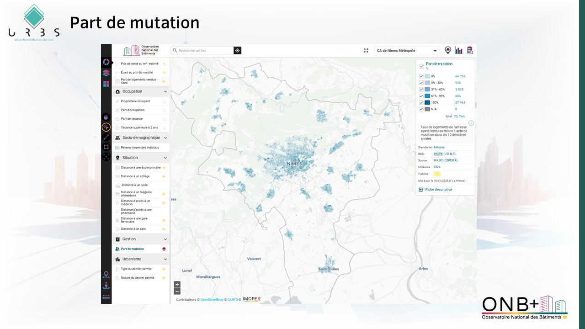Click the building search icon
Viewport: 585px width, 329px height.
[x=469, y=51]
